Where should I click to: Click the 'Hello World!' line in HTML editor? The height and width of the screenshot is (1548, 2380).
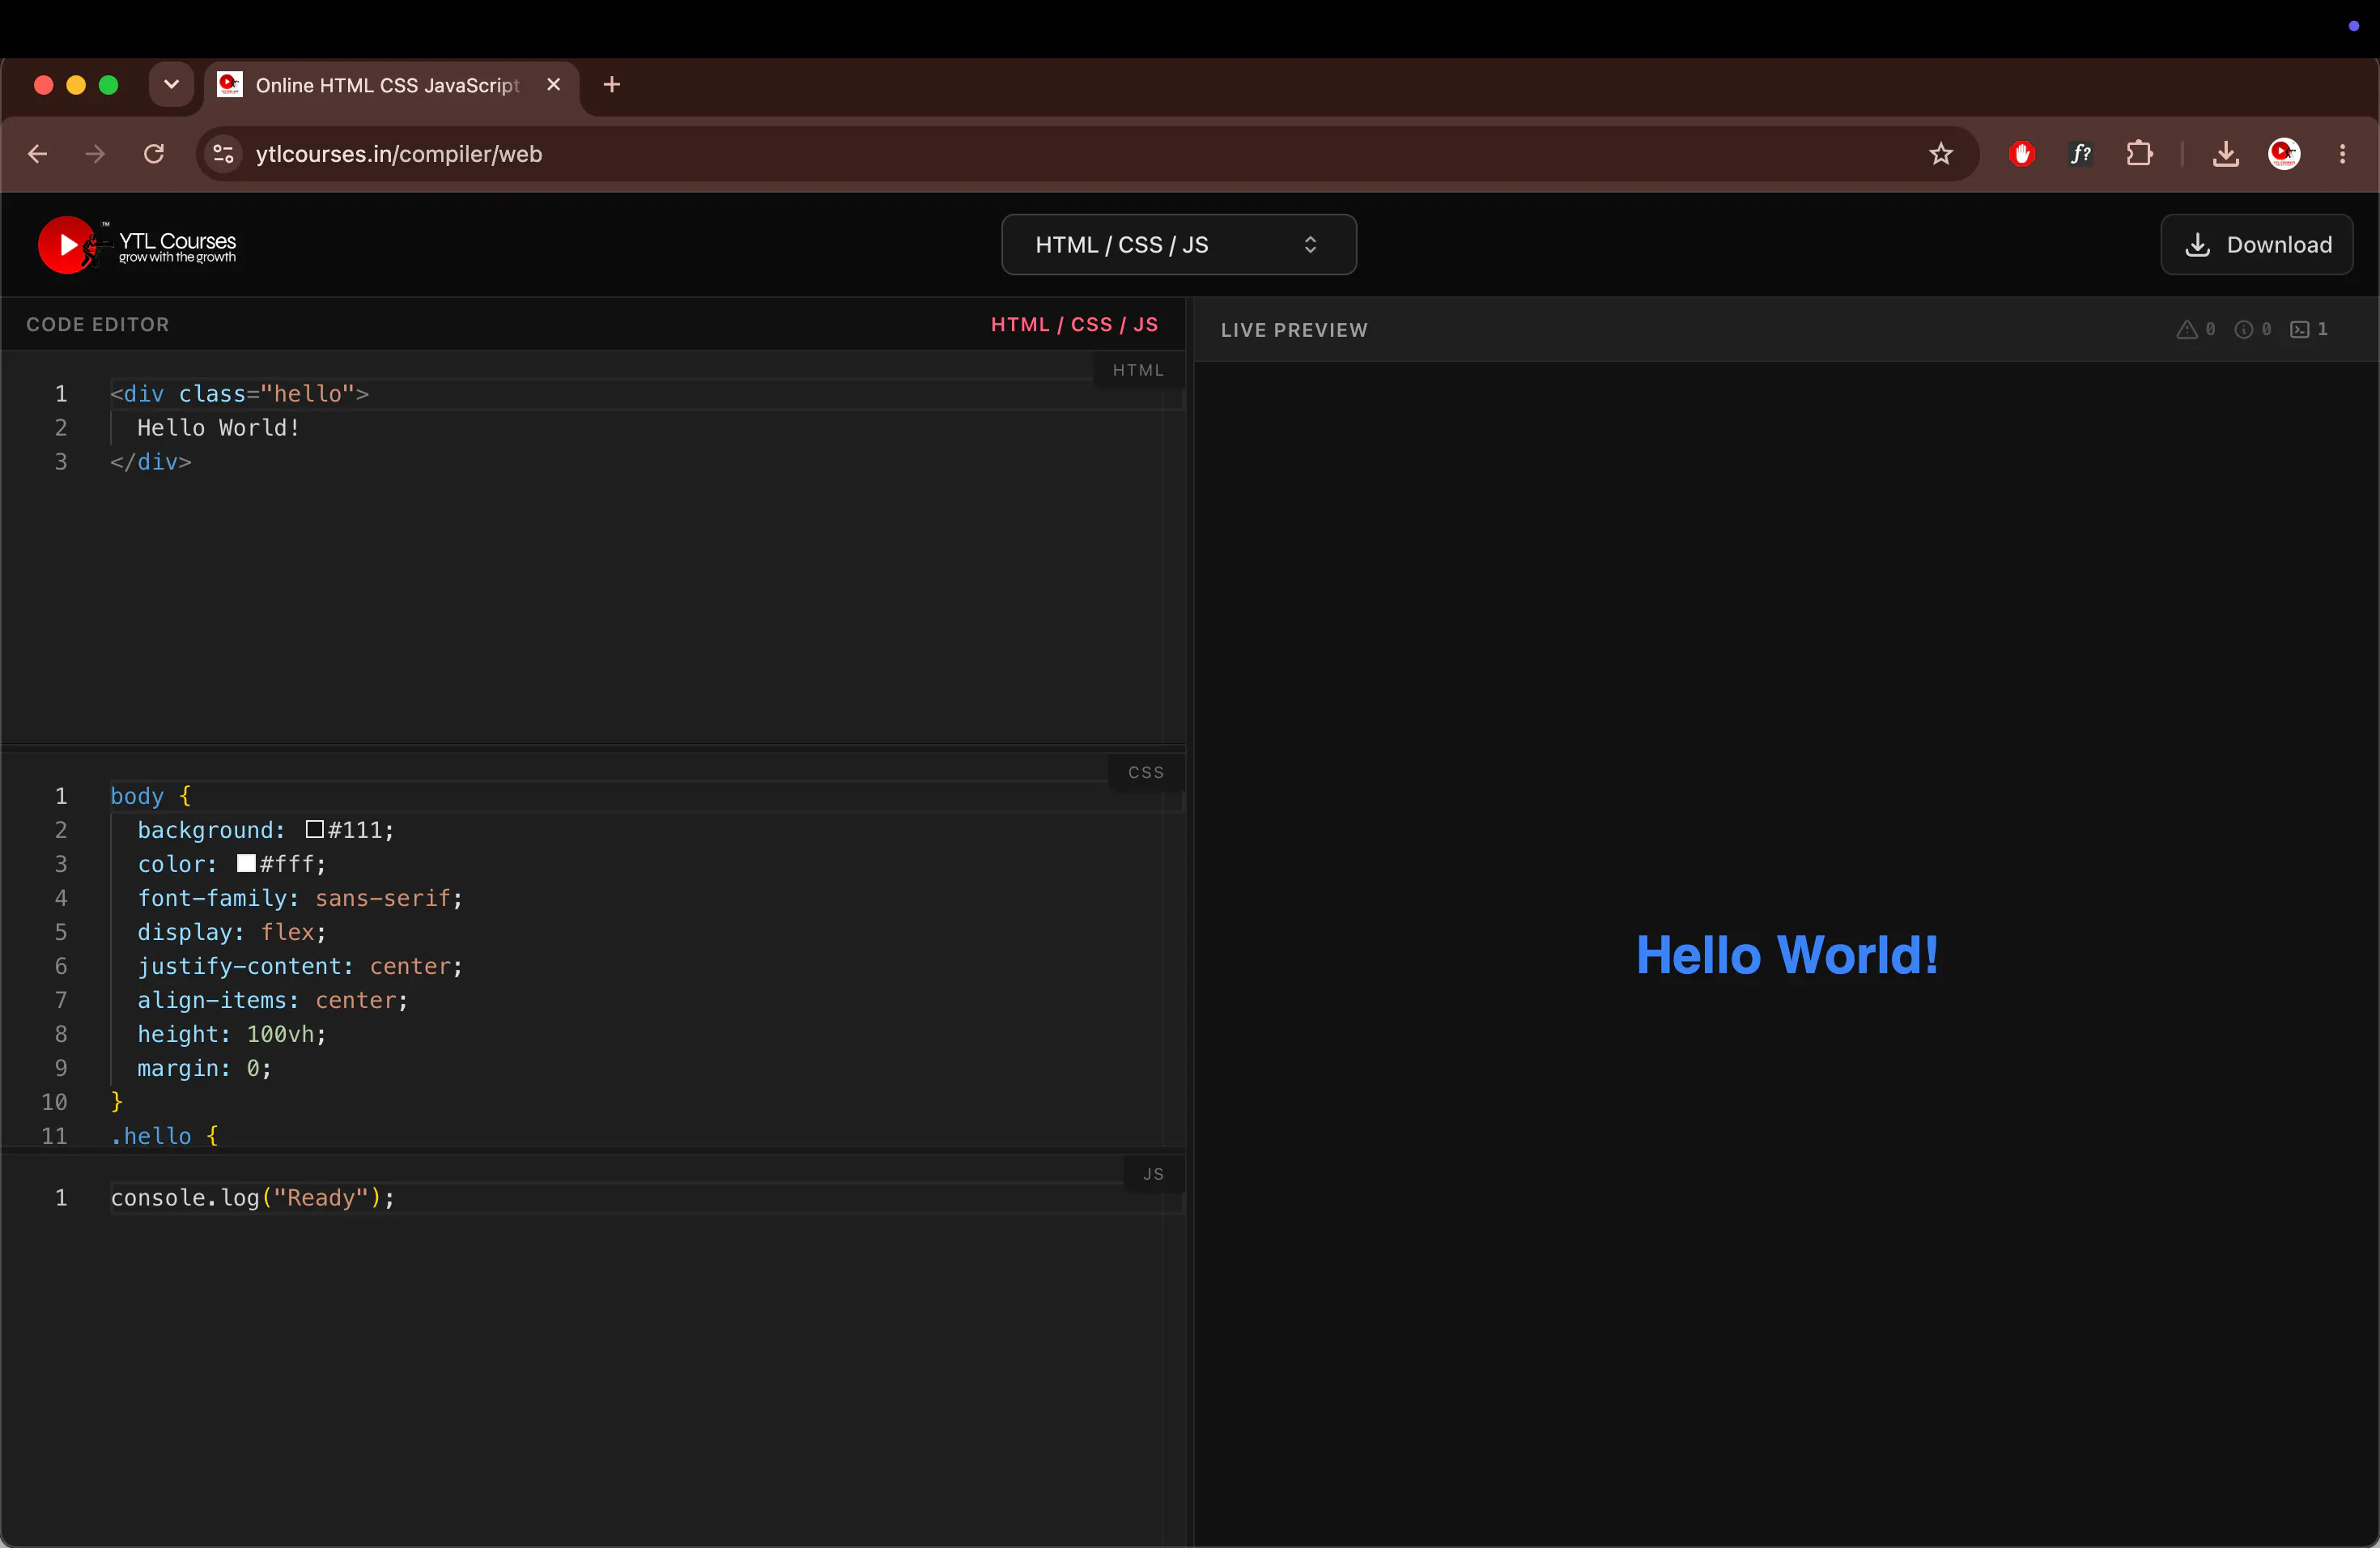click(x=219, y=428)
